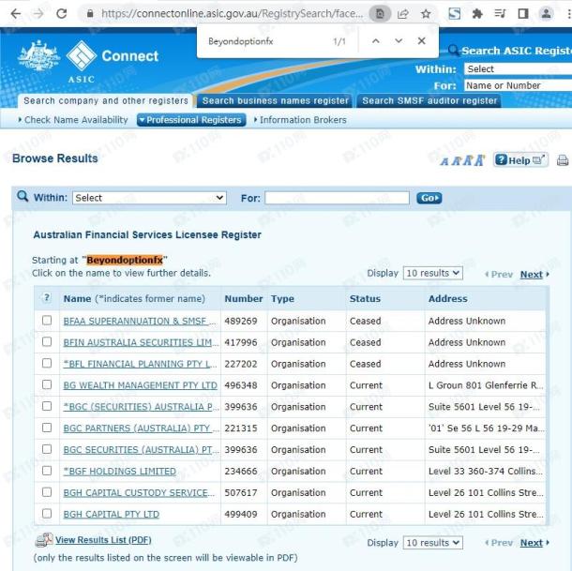The image size is (572, 571).
Task: Focus header Name or Number input
Action: (x=518, y=85)
